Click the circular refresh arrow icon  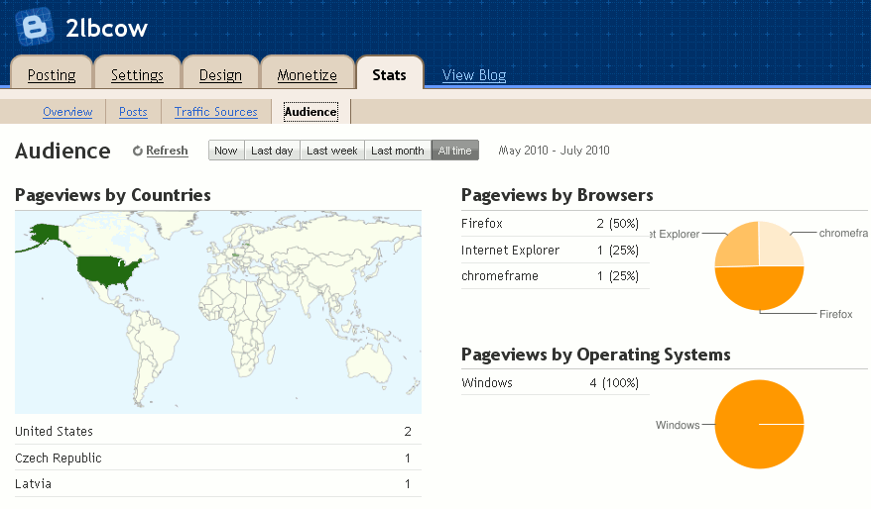coord(138,152)
